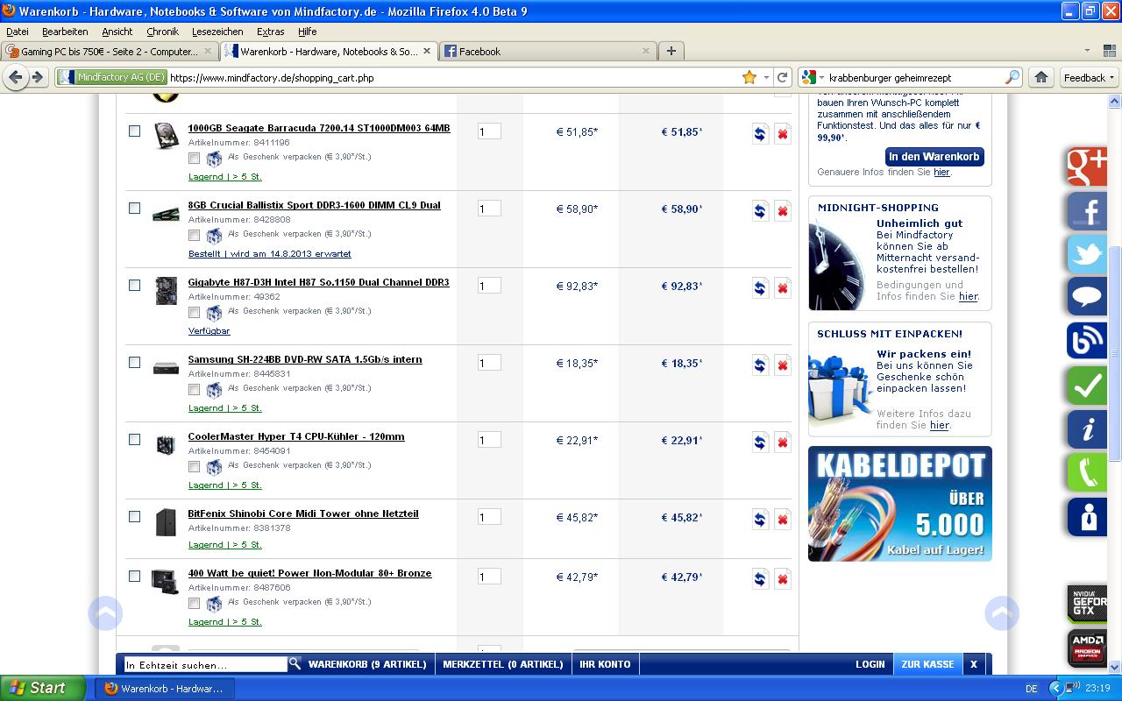Click the quantity field for CoolerMaster Hyper T4
This screenshot has height=701, width=1122.
pos(489,439)
